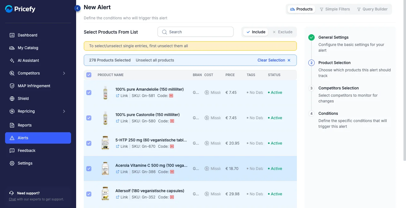
Task: Click missing cost icon for Amandelolie row
Action: 207,93
